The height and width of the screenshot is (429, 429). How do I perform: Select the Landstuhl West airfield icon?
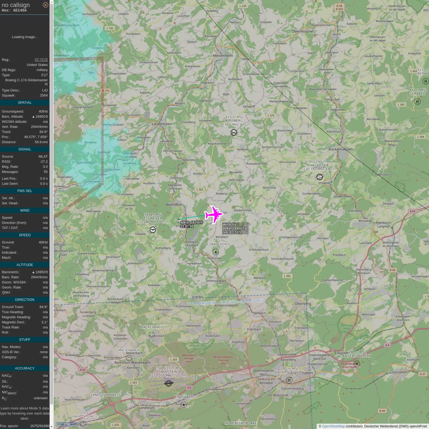click(x=105, y=402)
